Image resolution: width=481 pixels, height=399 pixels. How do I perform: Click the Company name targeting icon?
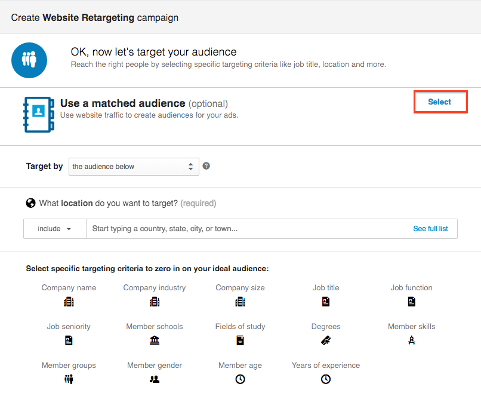[x=69, y=302]
